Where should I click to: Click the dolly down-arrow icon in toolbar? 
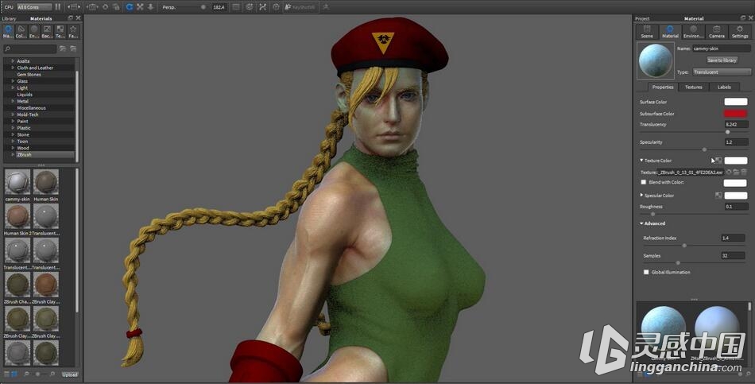point(150,6)
